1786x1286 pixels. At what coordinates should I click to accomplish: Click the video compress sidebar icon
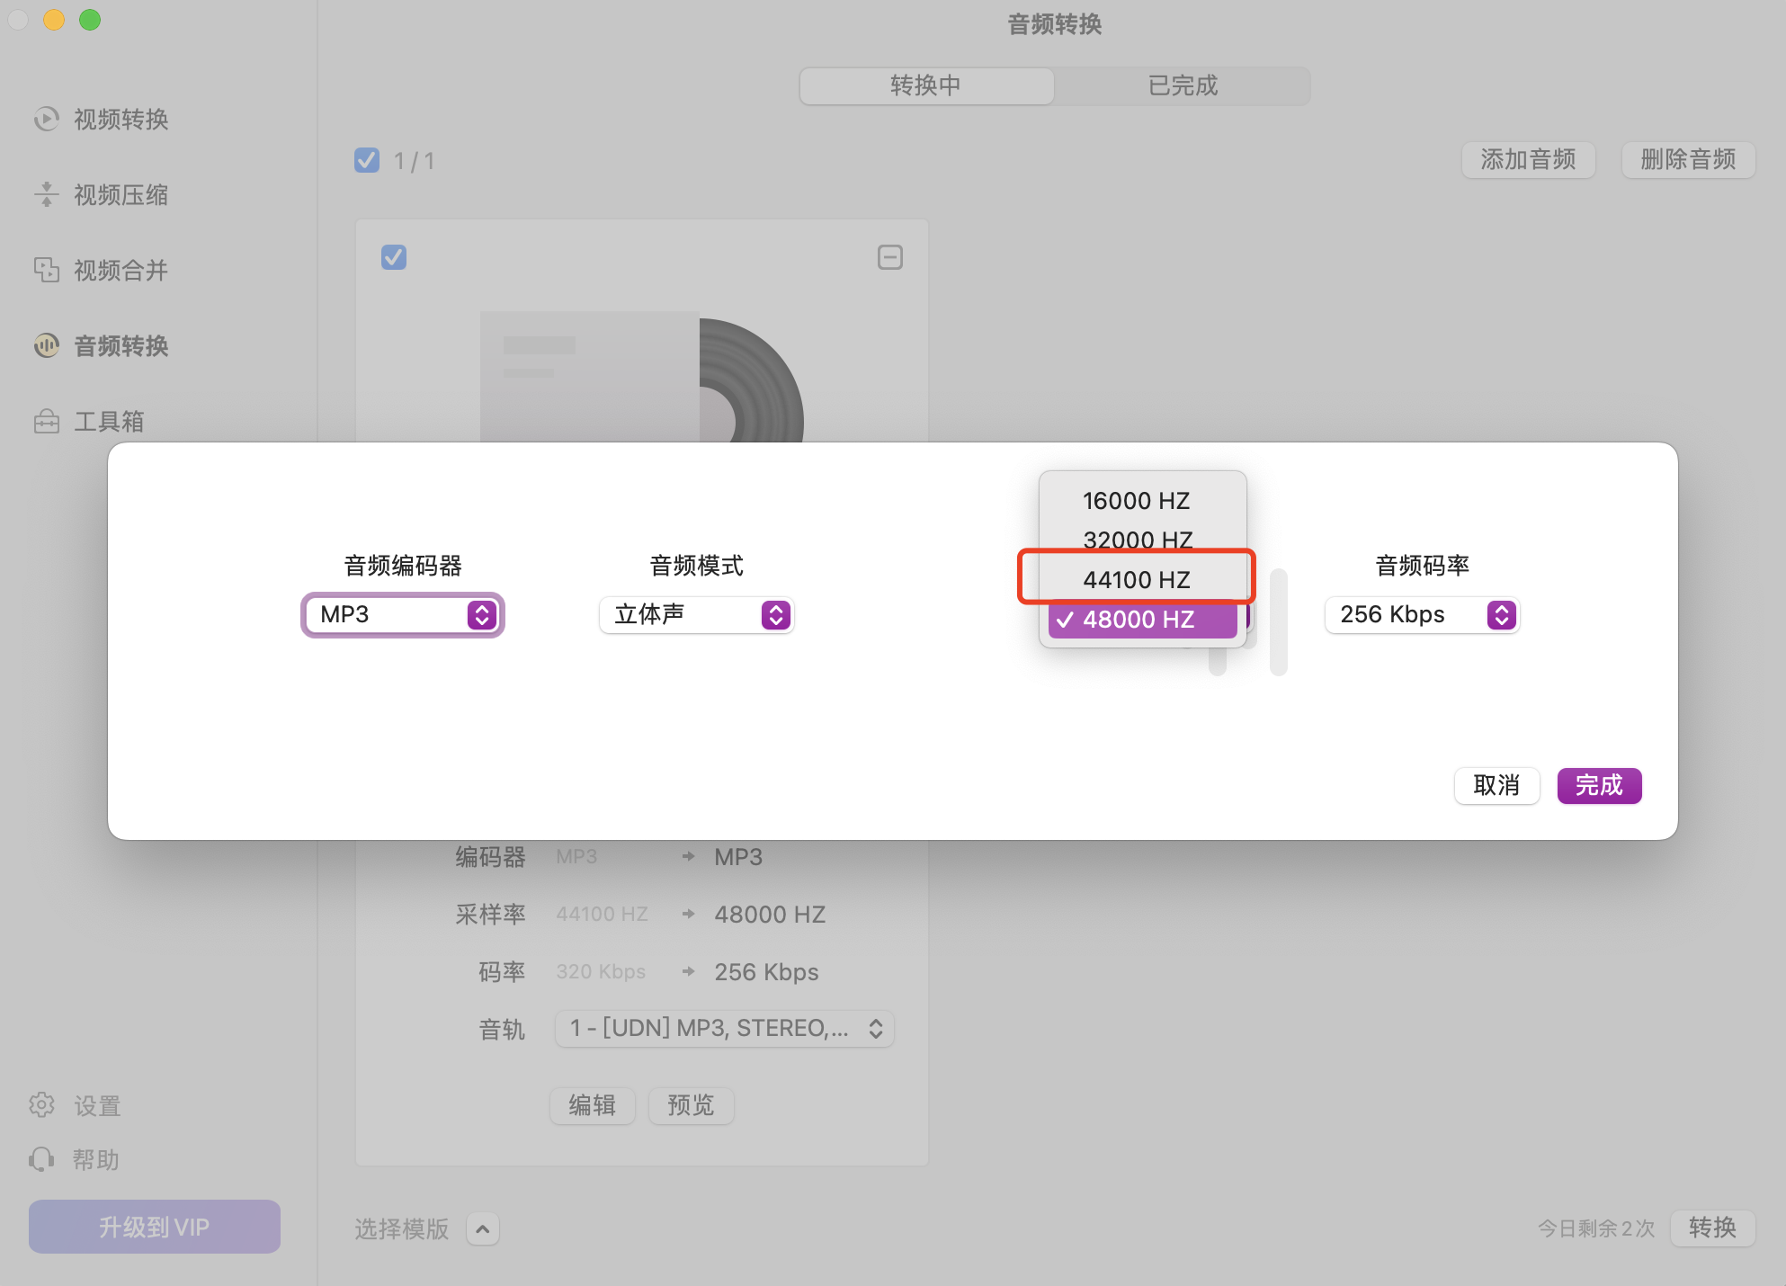(x=46, y=194)
